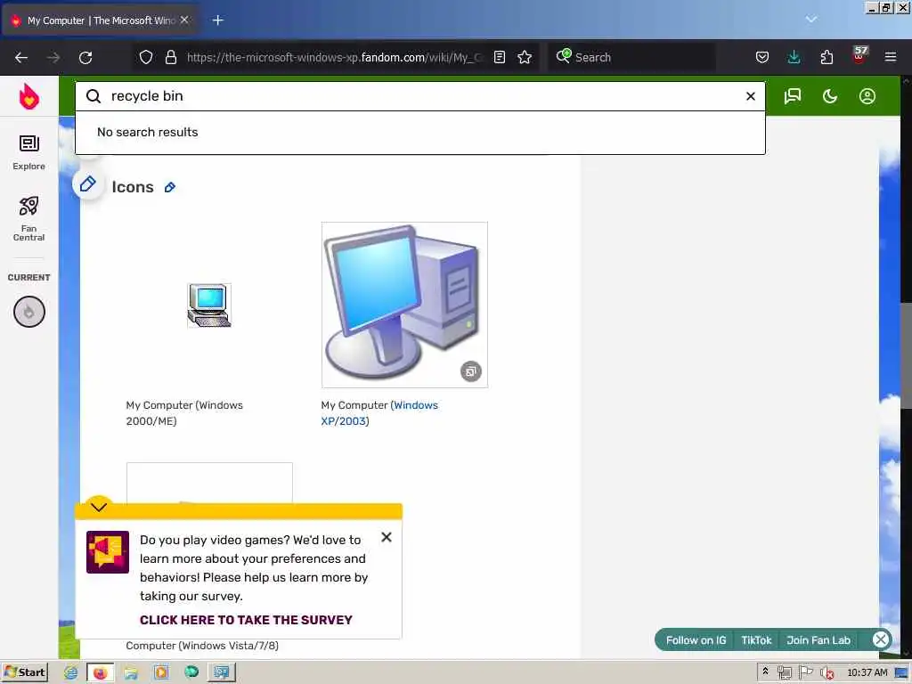Click Follow on IG button
The height and width of the screenshot is (684, 912).
[696, 640]
